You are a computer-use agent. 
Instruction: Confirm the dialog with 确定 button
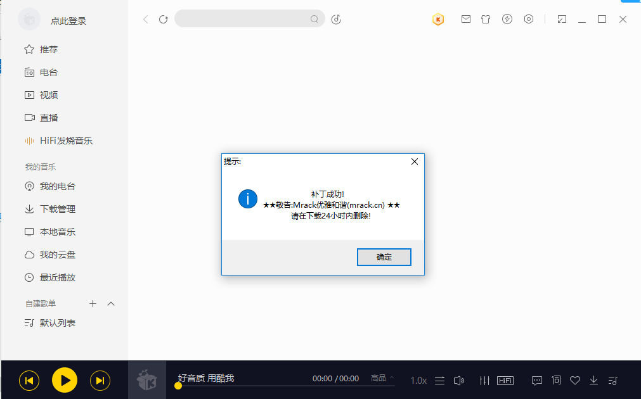point(384,257)
